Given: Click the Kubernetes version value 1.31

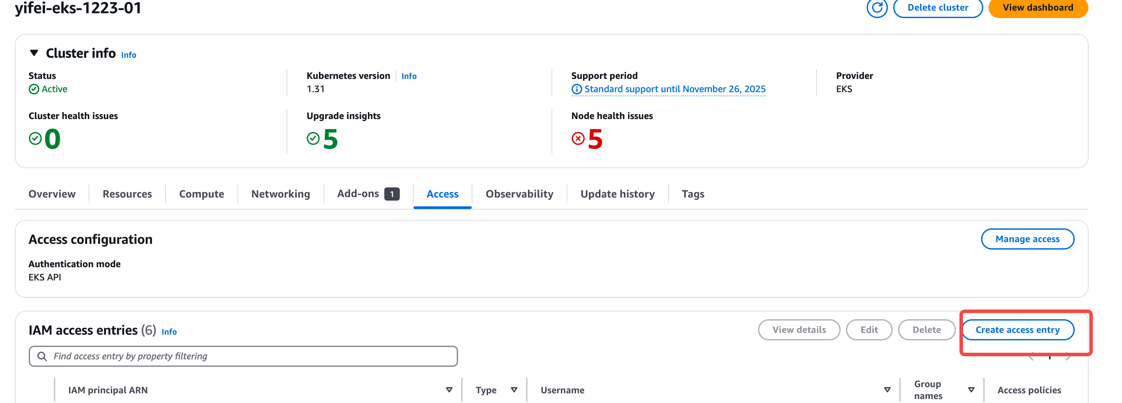Looking at the screenshot, I should 316,89.
